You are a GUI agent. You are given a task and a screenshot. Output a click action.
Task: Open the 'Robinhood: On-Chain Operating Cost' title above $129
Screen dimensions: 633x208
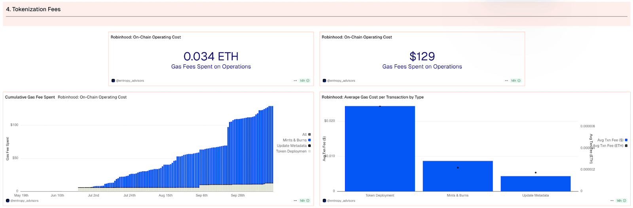coord(357,37)
